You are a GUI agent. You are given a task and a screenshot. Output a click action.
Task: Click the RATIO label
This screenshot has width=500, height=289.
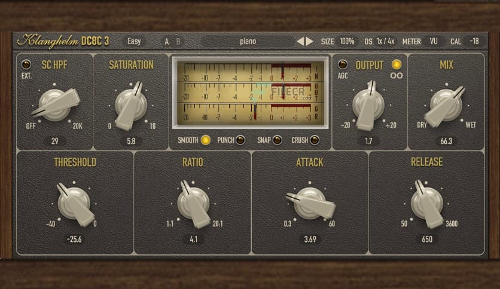tap(193, 162)
